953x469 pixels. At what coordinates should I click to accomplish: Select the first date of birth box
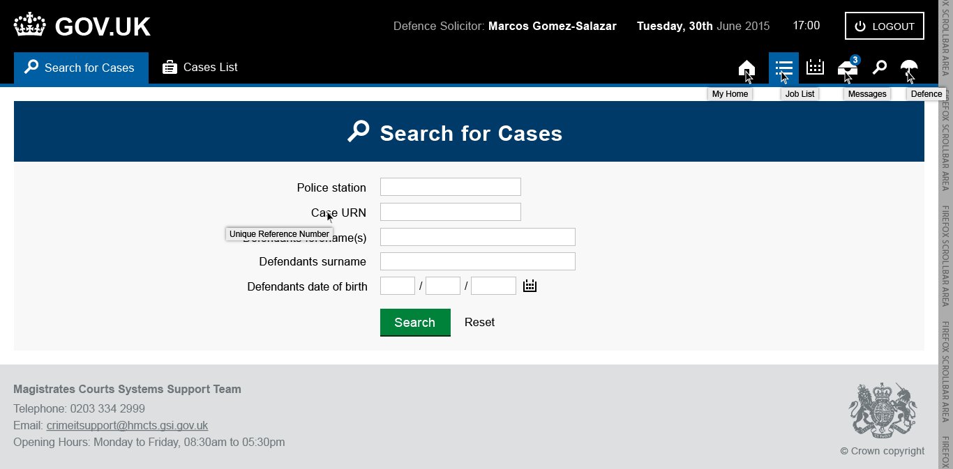(x=397, y=285)
